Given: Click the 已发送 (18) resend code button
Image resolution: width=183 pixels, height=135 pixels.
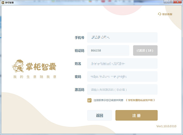Looking at the screenshot, I should pyautogui.click(x=145, y=51).
